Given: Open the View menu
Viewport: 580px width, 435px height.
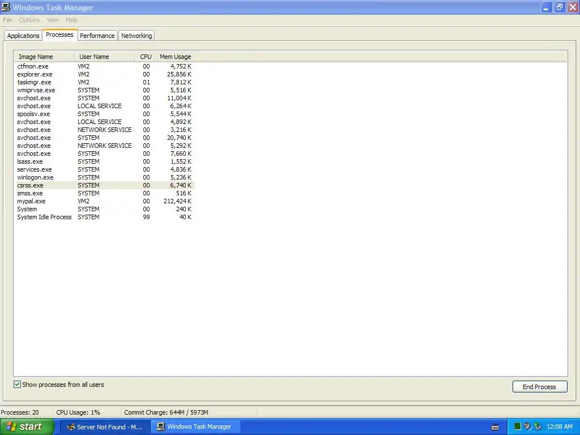Looking at the screenshot, I should tap(53, 20).
